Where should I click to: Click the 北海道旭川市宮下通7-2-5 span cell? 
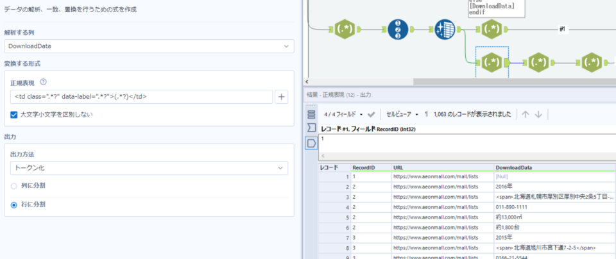(x=554, y=247)
